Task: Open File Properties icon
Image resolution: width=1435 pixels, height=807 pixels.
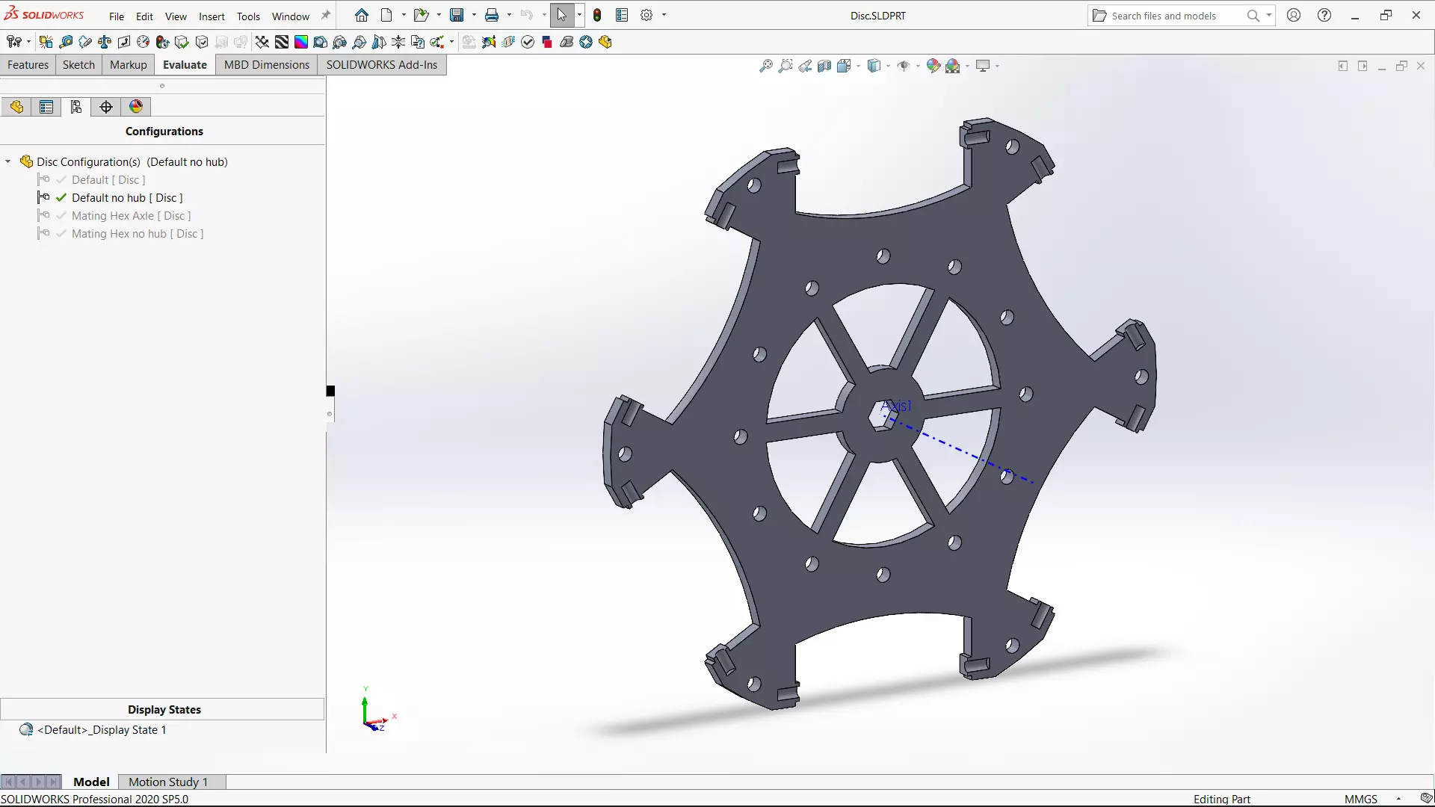Action: click(622, 15)
